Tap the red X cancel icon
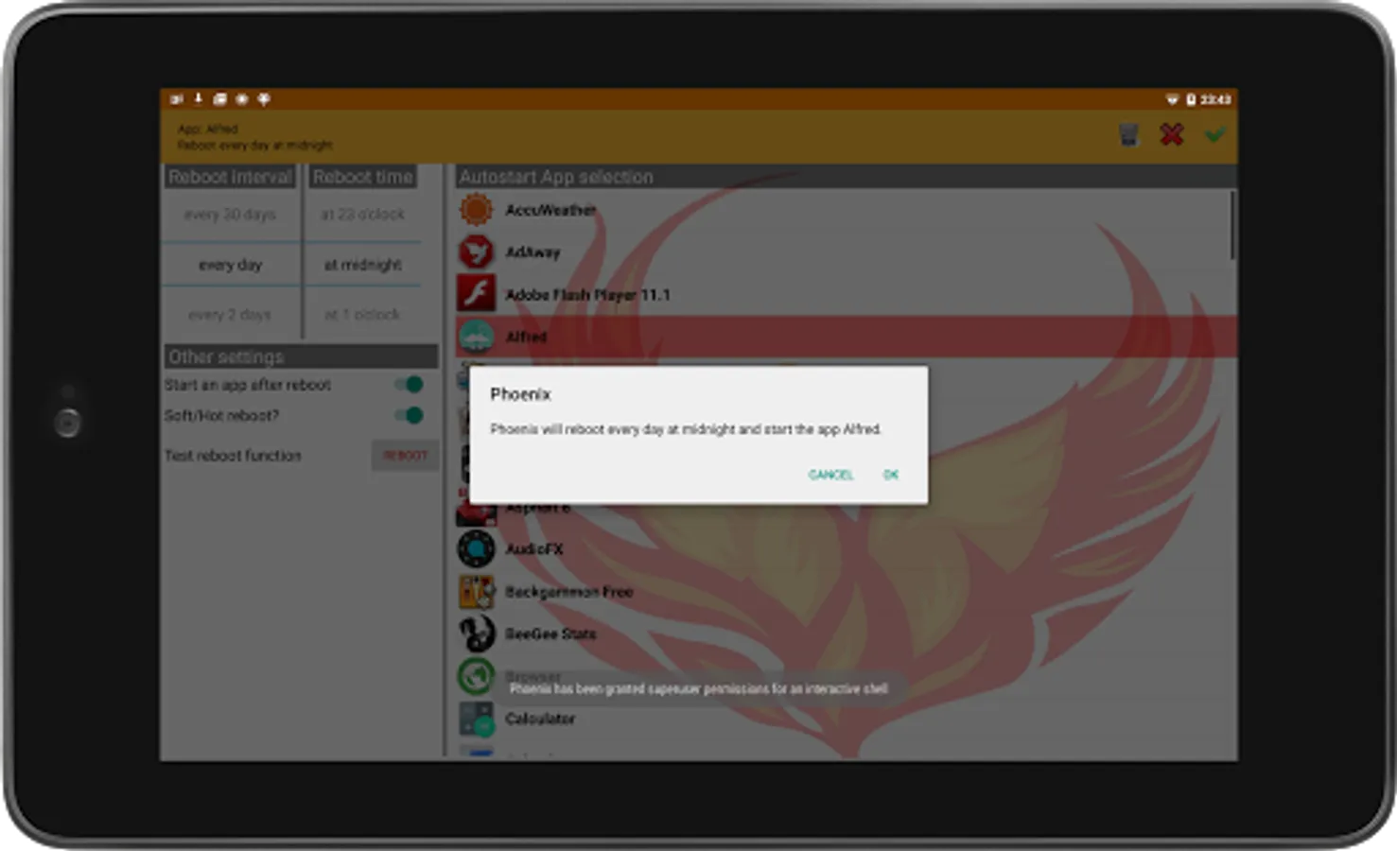1397x851 pixels. point(1171,134)
